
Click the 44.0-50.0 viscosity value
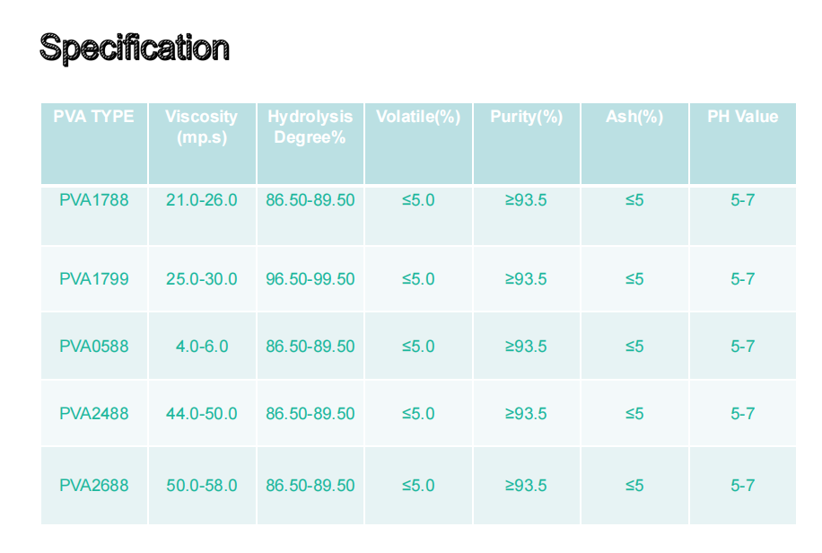[x=202, y=414]
